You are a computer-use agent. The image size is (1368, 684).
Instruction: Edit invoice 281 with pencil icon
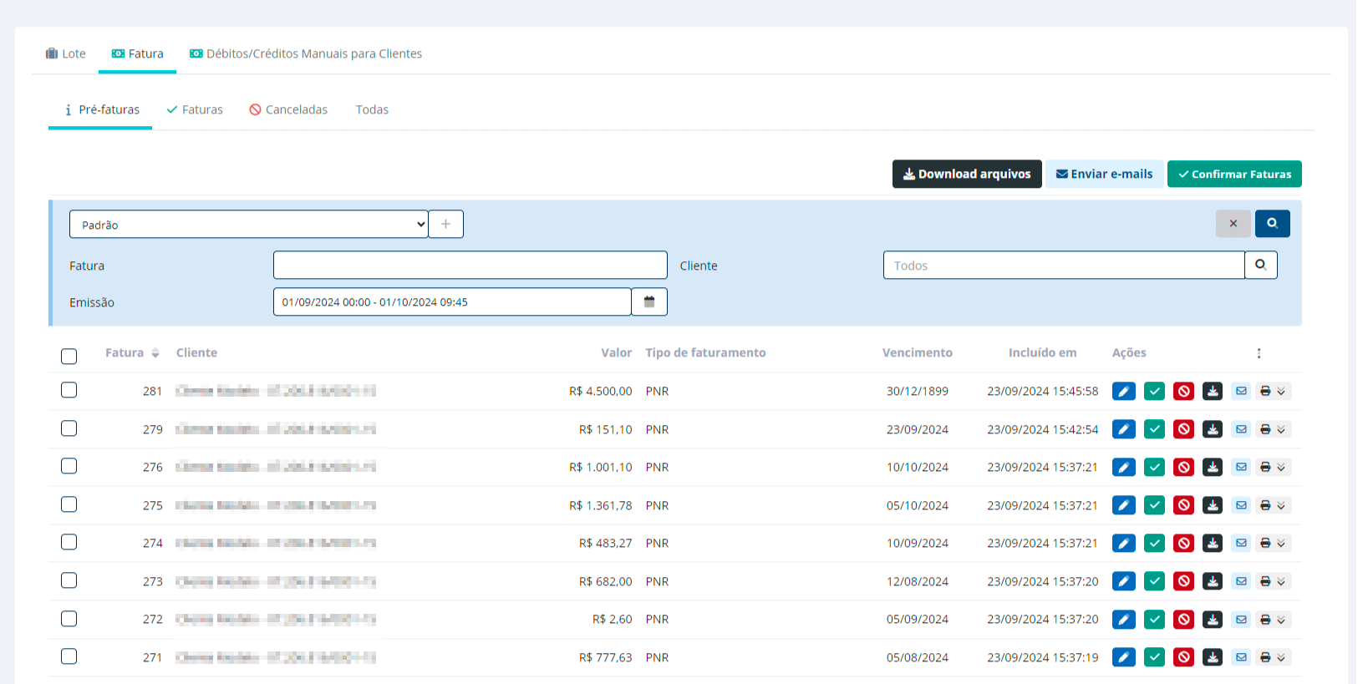[x=1124, y=391]
